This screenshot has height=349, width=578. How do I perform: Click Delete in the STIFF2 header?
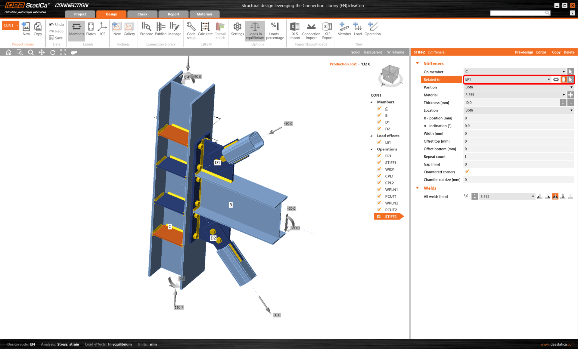(569, 52)
